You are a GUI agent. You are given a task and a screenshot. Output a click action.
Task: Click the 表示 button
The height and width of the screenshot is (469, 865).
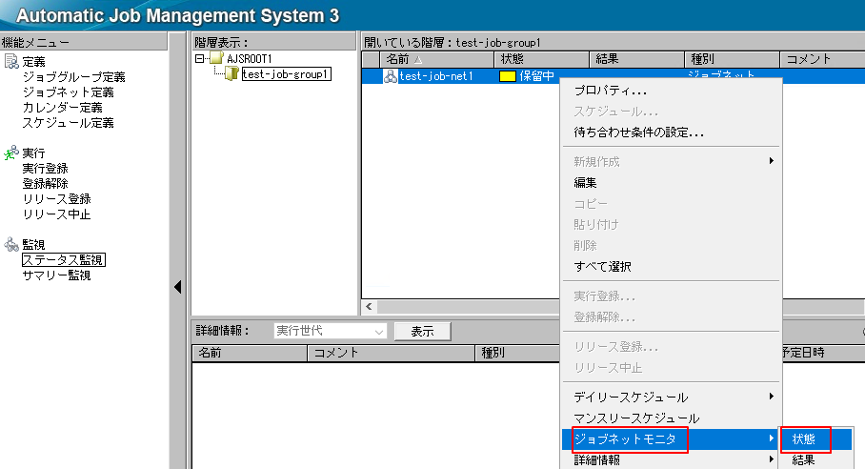coord(423,331)
